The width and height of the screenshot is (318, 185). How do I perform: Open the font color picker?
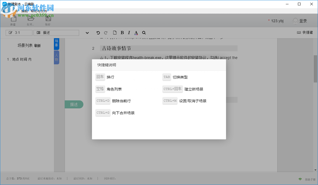(136, 33)
